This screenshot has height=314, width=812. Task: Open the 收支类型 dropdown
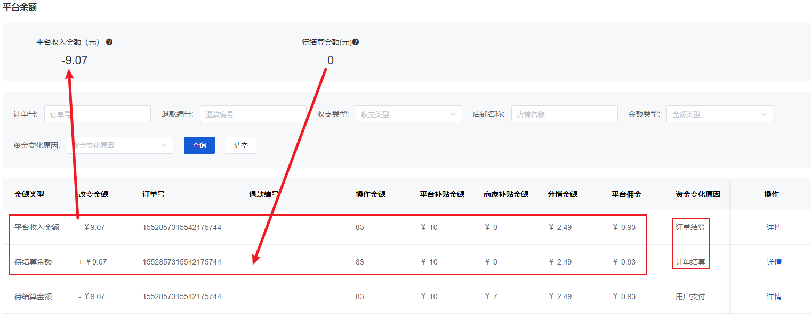408,114
